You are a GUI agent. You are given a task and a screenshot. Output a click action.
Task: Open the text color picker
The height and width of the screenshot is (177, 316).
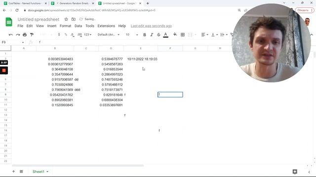pos(166,35)
